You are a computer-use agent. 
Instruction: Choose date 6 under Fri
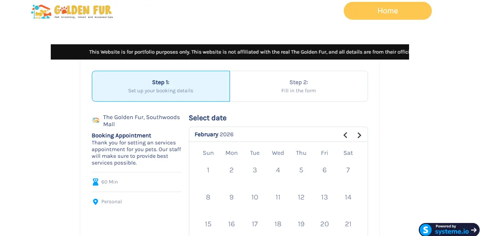click(x=324, y=170)
